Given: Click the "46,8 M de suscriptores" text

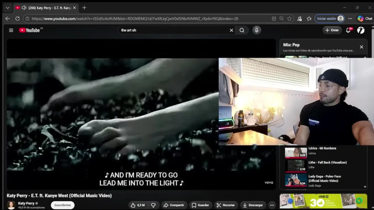Looking at the screenshot, I should point(31,208).
